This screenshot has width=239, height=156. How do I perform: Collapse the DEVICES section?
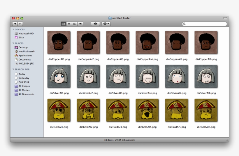coord(13,29)
